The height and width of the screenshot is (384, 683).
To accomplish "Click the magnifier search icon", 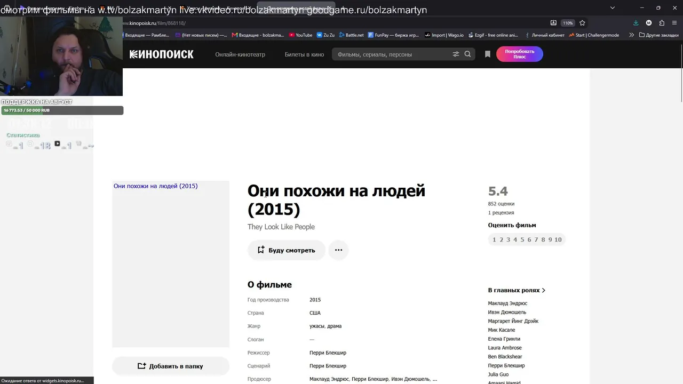I will pos(468,54).
